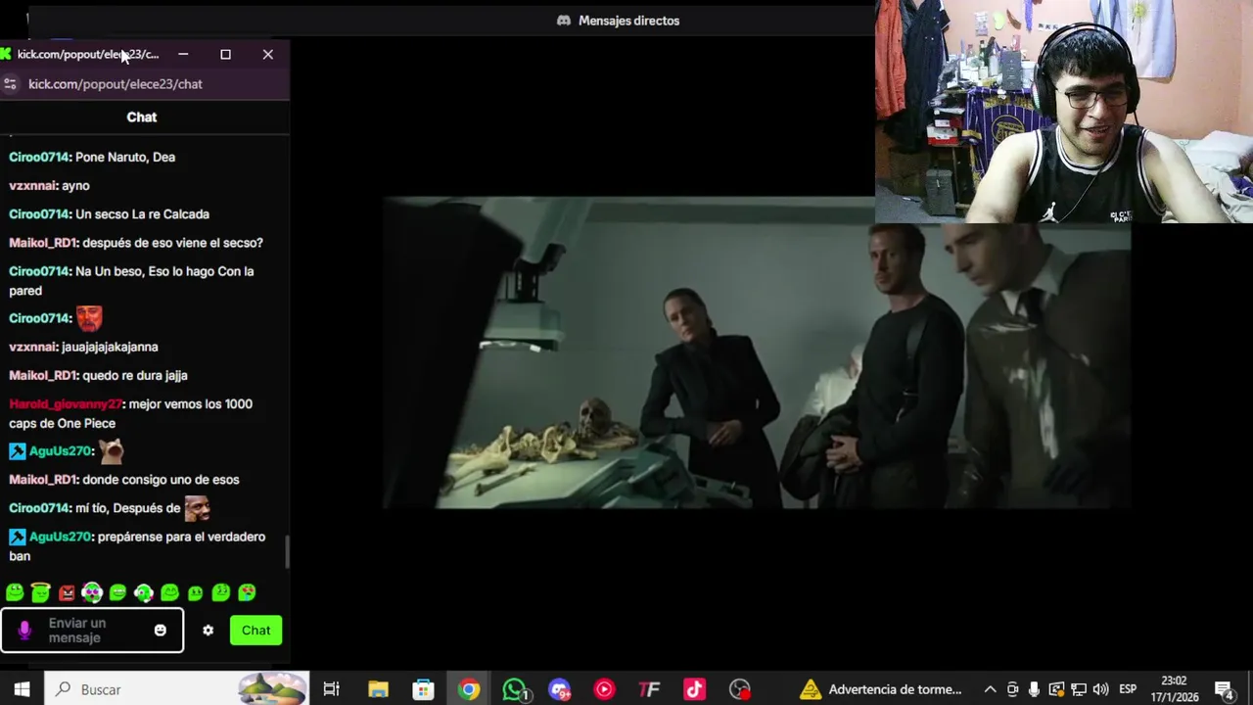This screenshot has width=1253, height=705.
Task: Open Ciroo0714 profile on 'Pone Naruto' message
Action: tap(39, 158)
